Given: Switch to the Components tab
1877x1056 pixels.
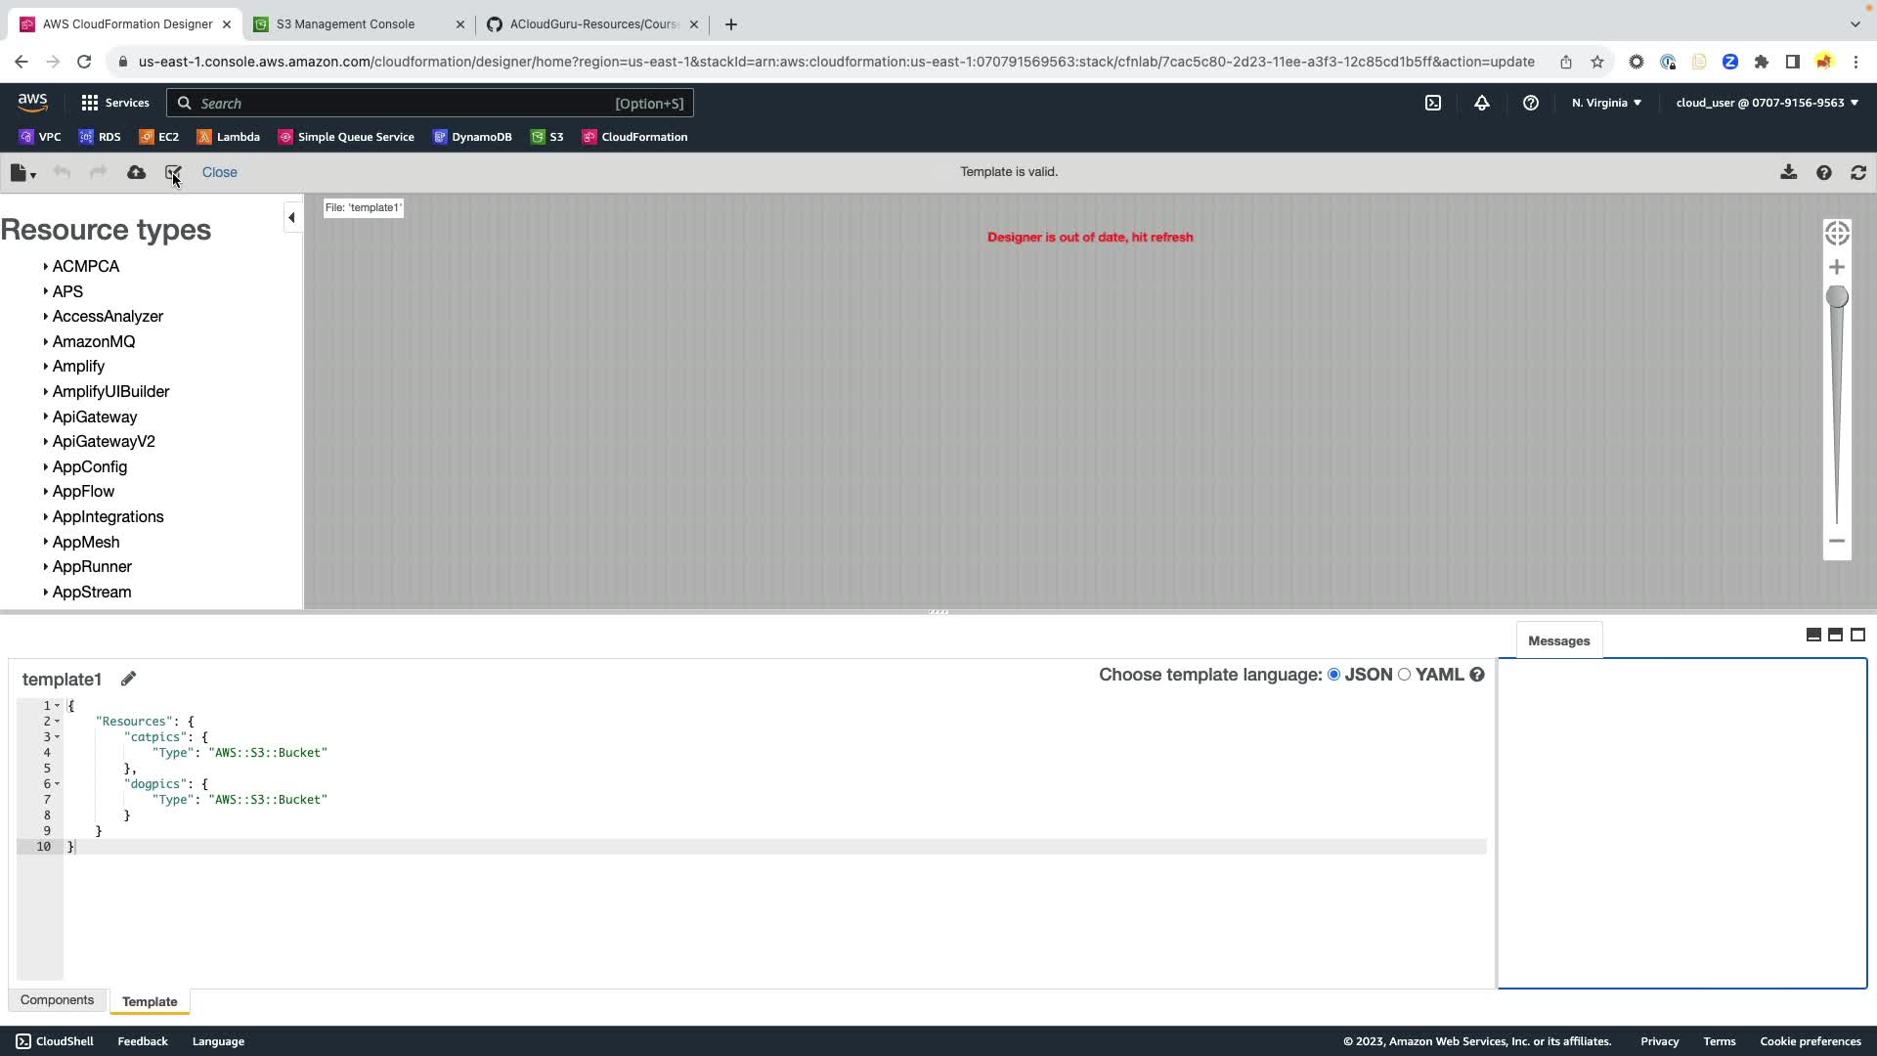Looking at the screenshot, I should point(57,1000).
